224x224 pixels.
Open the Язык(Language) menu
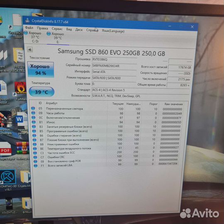[113, 31]
